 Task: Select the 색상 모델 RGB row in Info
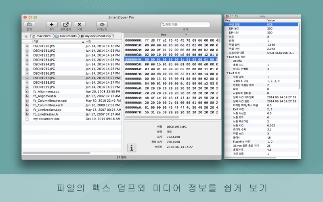pyautogui.click(x=261, y=24)
